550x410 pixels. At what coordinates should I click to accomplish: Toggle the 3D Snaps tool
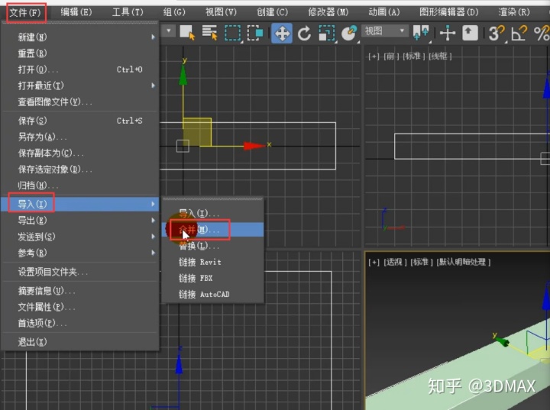[x=497, y=33]
